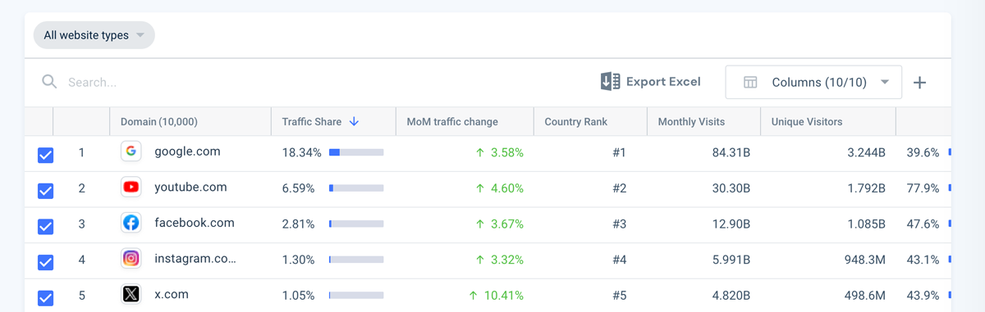985x312 pixels.
Task: Click the Instagram logo icon
Action: click(131, 259)
